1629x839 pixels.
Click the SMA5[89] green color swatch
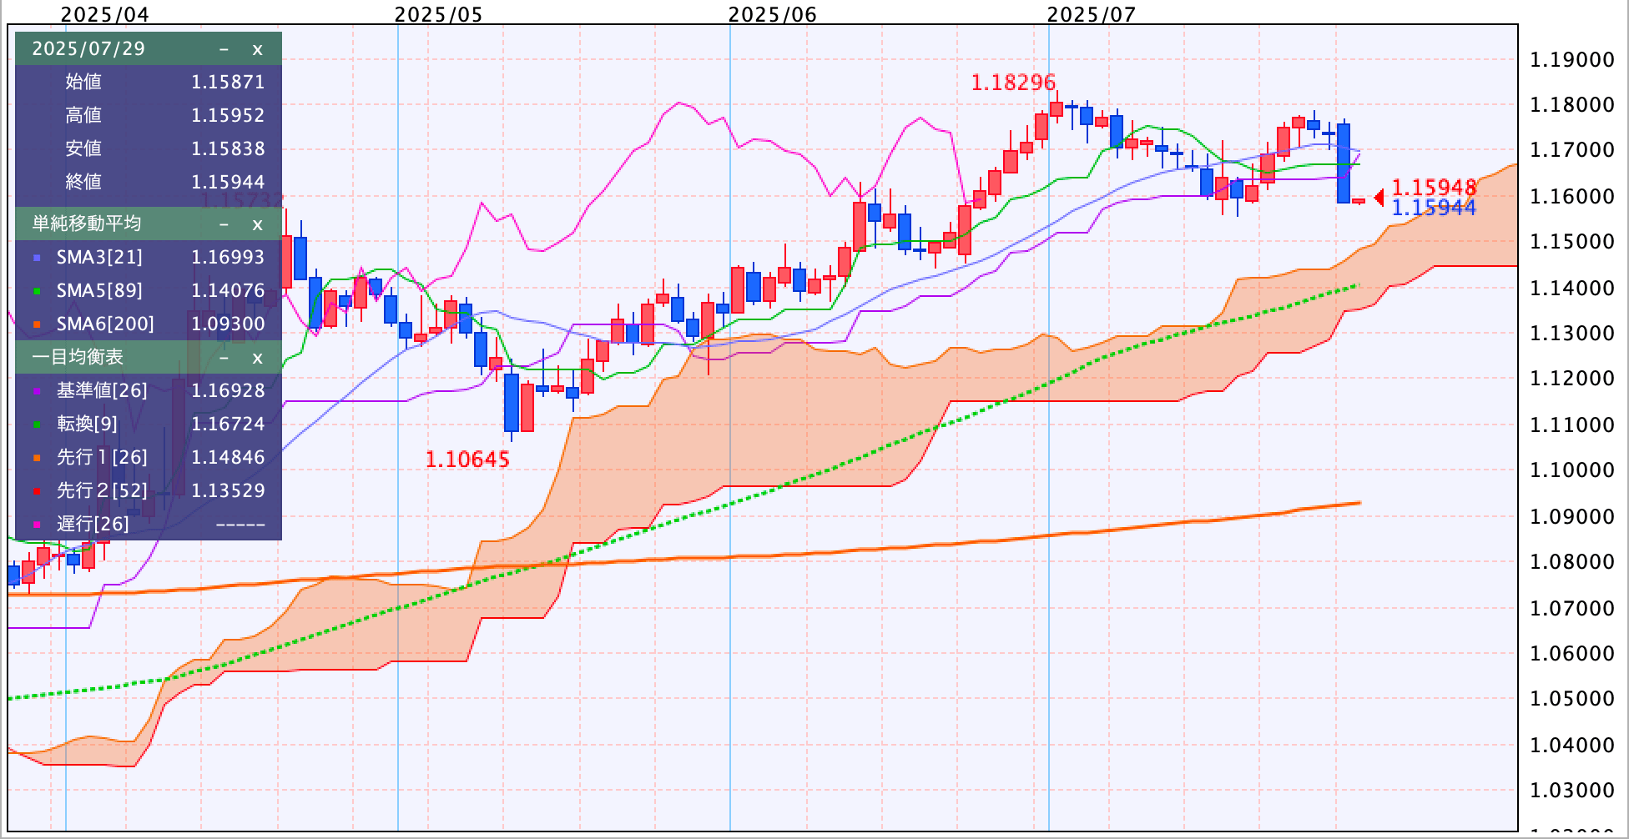pyautogui.click(x=37, y=292)
